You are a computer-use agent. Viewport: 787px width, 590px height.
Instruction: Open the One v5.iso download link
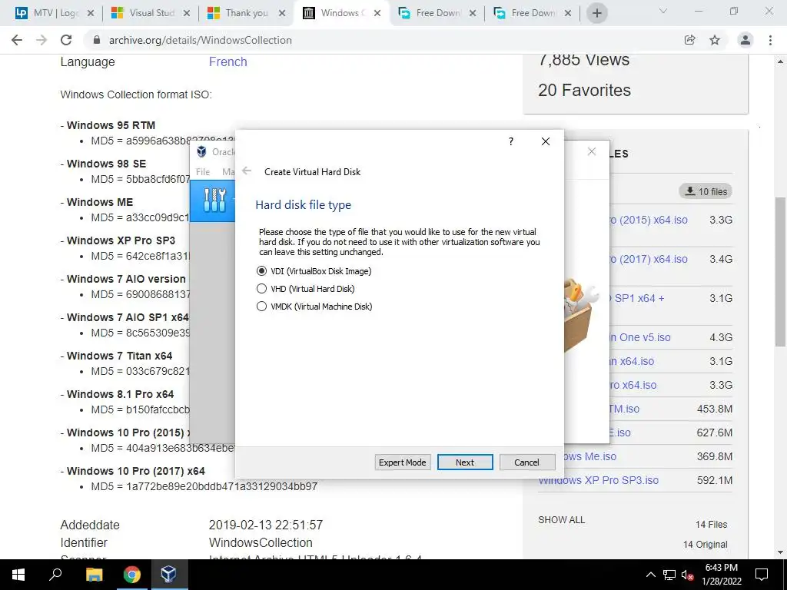pyautogui.click(x=640, y=337)
